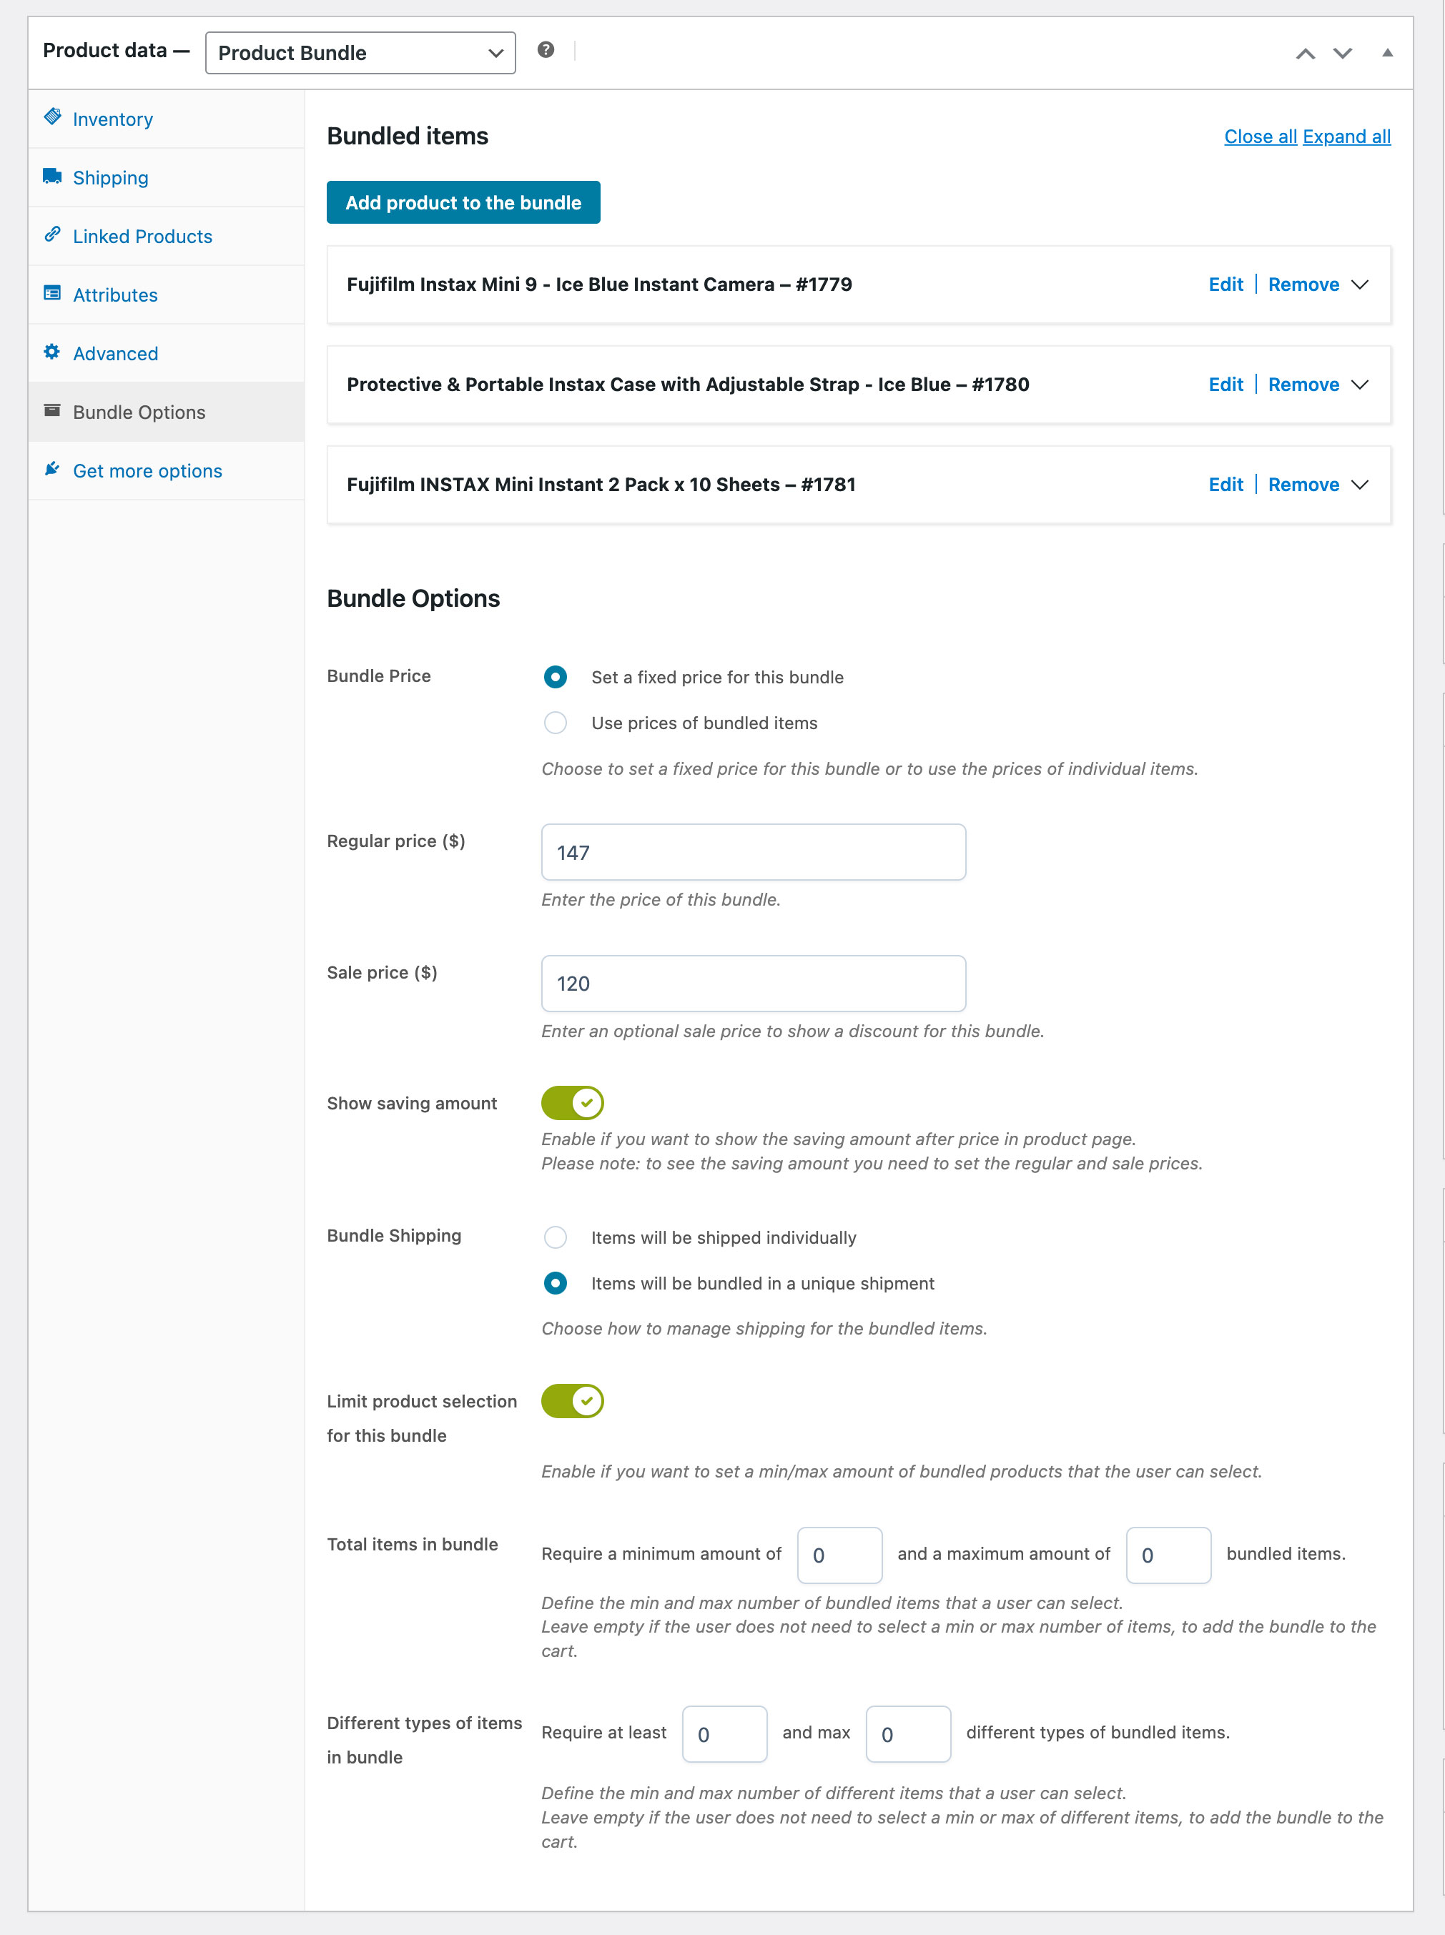The image size is (1445, 1935).
Task: Collapse the Product data panel triangle
Action: (x=1387, y=52)
